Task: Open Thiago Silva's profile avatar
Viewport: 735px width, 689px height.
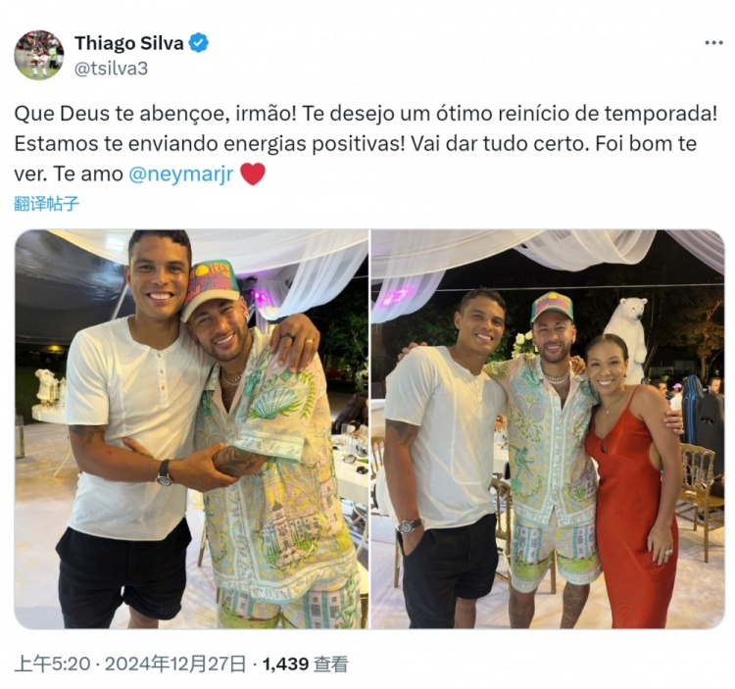Action: click(39, 55)
